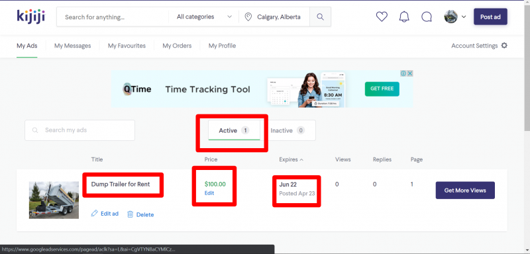Screen dimensions: 530x254
Task: Click the Views column header
Action: [x=343, y=159]
